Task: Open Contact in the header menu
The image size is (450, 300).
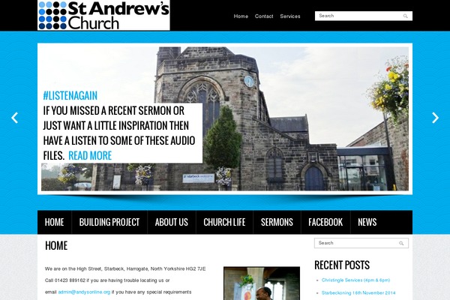Action: point(264,16)
